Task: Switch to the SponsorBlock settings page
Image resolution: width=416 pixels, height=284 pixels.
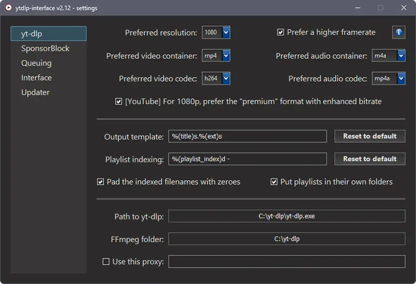Action: 45,48
